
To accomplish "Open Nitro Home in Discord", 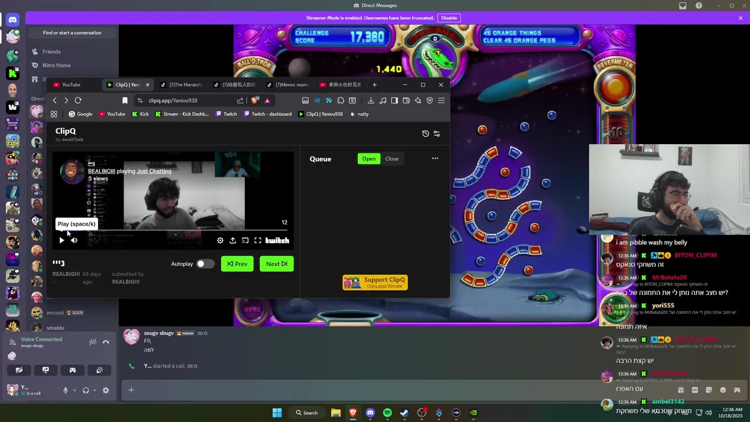I will tap(73, 65).
